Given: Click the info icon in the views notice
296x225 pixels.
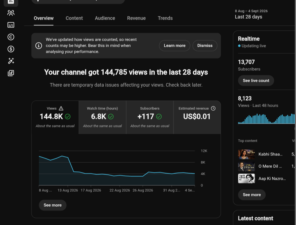Looking at the screenshot, I should click(39, 46).
